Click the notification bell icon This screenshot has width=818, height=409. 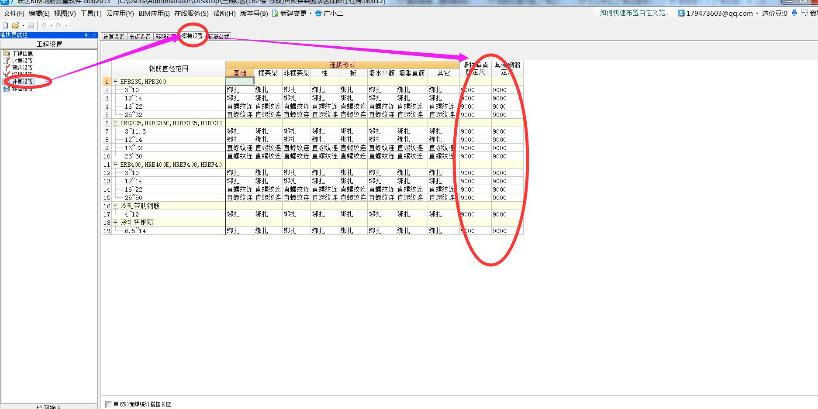(x=794, y=14)
